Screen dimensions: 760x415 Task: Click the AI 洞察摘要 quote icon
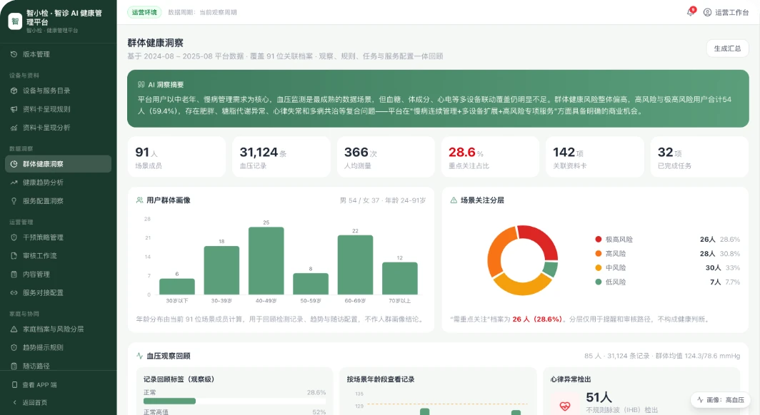141,84
